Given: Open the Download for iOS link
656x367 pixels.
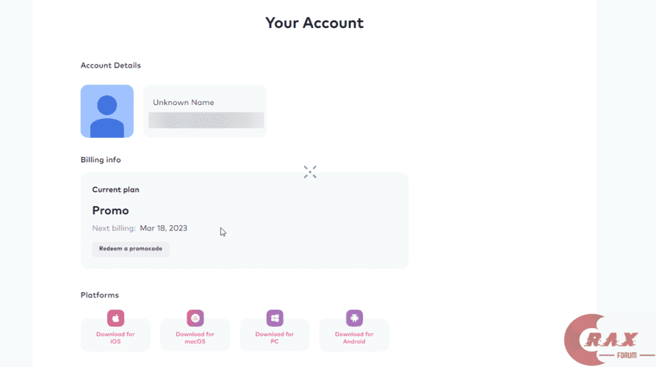Looking at the screenshot, I should (x=115, y=338).
